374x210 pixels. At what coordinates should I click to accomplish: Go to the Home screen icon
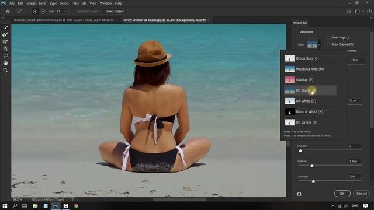pyautogui.click(x=8, y=12)
